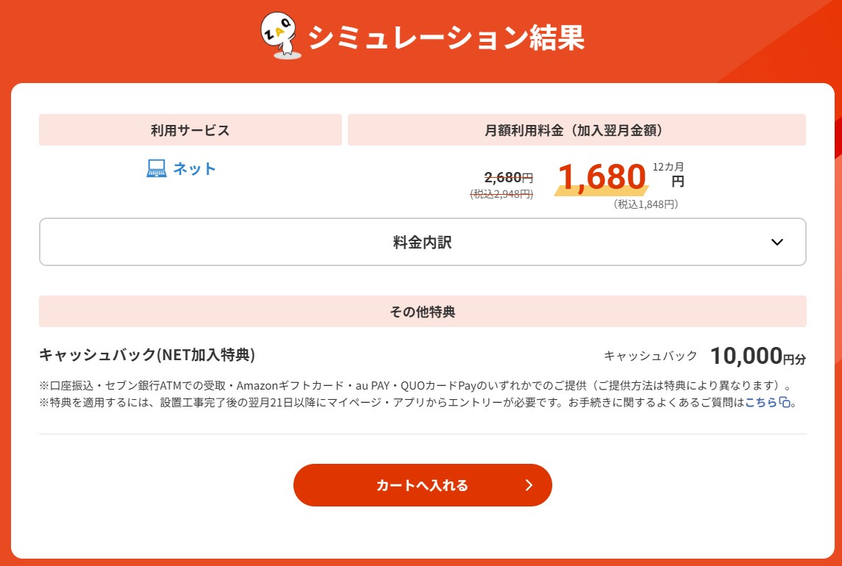
Task: Click the external-link icon after こちら
Action: click(x=785, y=402)
